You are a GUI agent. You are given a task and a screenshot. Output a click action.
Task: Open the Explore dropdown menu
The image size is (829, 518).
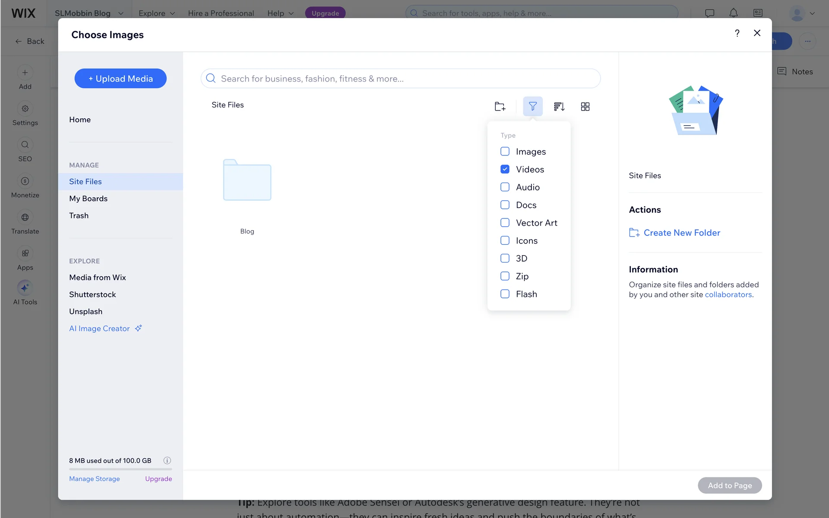coord(157,13)
